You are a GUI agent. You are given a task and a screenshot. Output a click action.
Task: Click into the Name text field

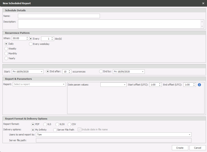point(59,16)
